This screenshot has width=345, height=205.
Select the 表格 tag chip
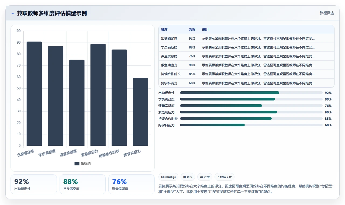click(188, 177)
